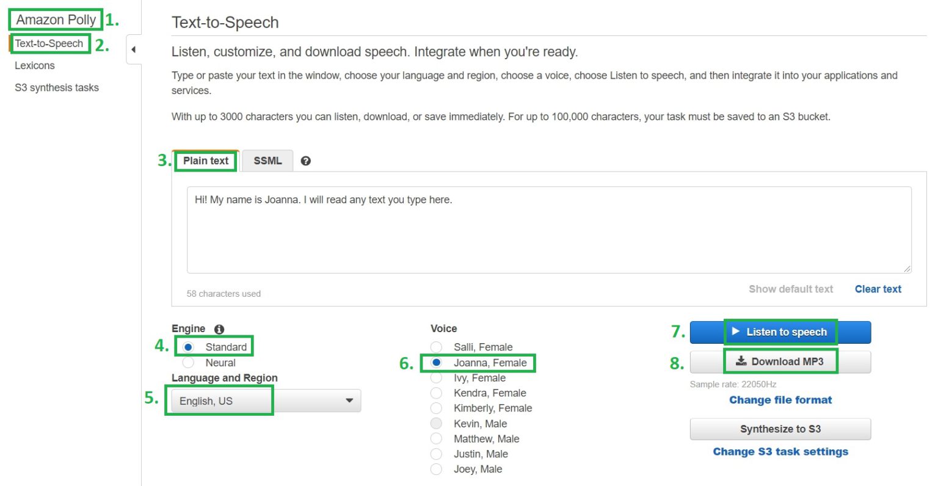
Task: Click the Engine info icon
Action: [x=219, y=329]
